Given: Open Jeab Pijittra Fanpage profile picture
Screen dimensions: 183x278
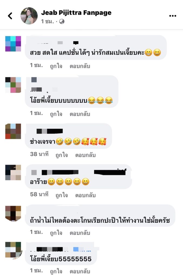Looking at the screenshot, I should pos(29,16).
